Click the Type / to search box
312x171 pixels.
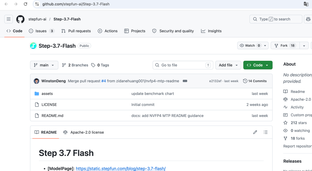click(x=276, y=19)
